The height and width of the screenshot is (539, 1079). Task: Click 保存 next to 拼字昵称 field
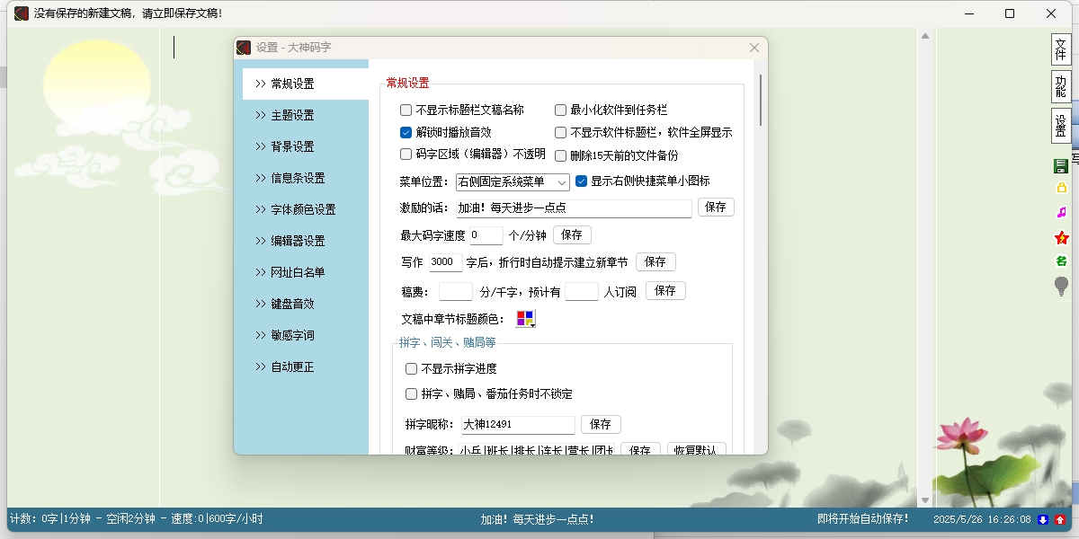(601, 424)
